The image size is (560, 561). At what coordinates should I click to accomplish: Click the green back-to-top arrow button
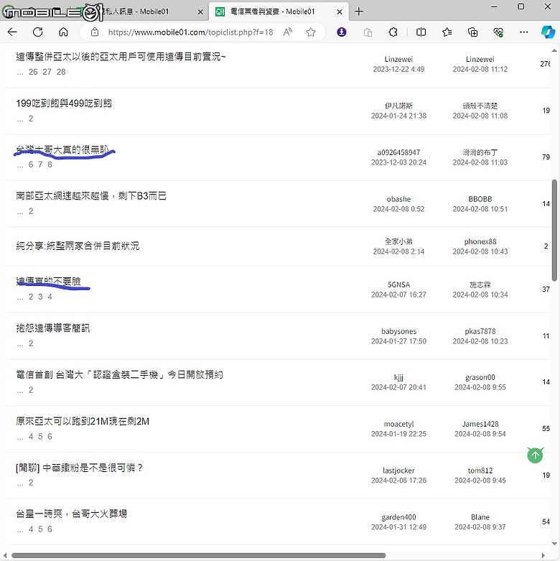coord(535,455)
